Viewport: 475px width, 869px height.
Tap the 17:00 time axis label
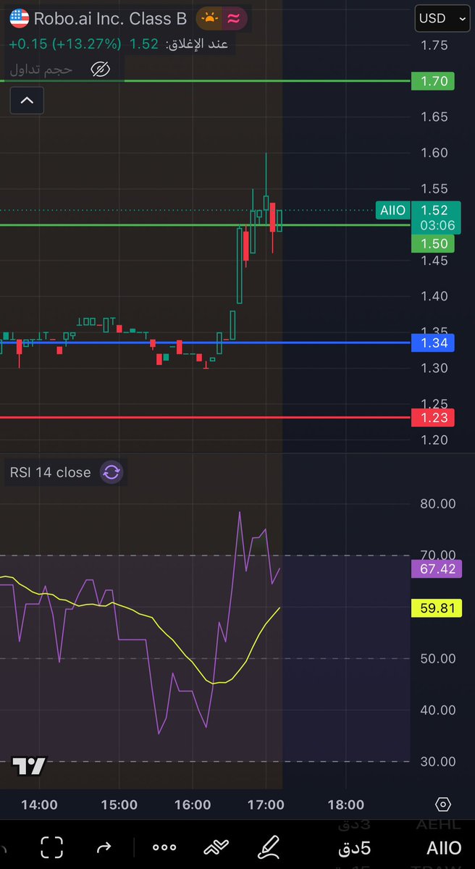pos(266,805)
